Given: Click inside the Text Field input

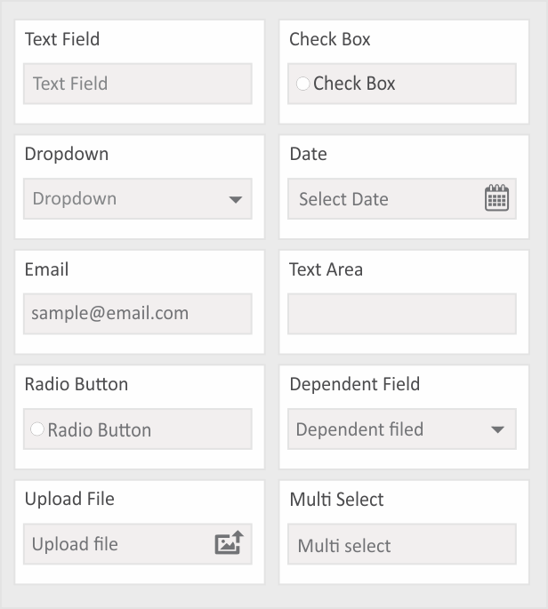Looking at the screenshot, I should point(138,84).
